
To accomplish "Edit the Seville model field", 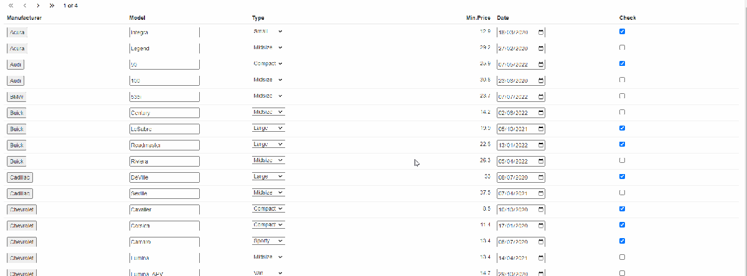I will coord(164,194).
